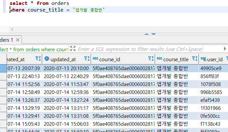The width and height of the screenshot is (228, 132).
Task: Select cell 2020-07-14 13:31:08
Action: [x=66, y=116]
